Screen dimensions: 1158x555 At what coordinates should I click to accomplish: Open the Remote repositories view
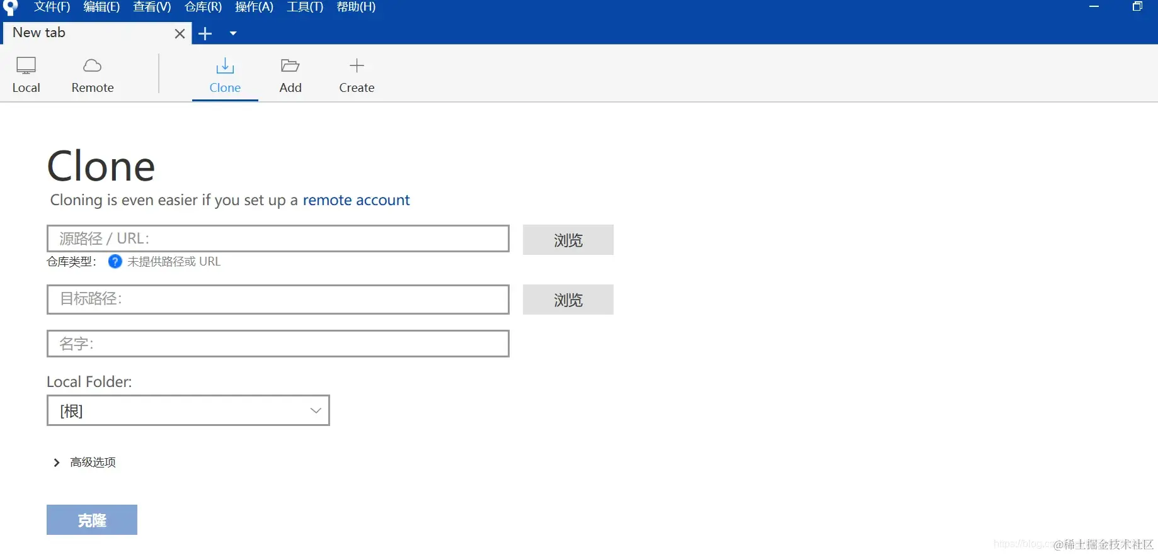(93, 76)
